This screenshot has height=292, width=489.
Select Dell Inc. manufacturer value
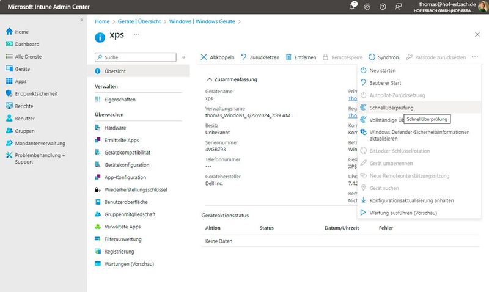214,183
